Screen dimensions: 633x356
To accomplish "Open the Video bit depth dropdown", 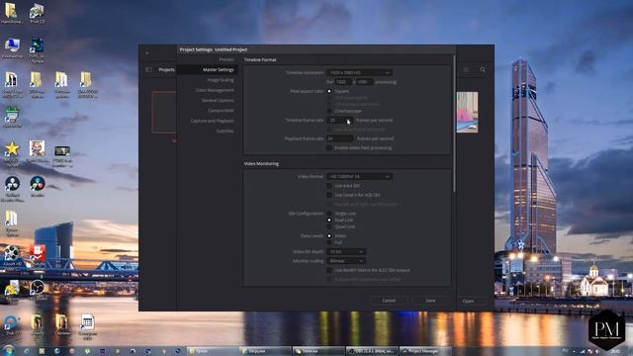I will pyautogui.click(x=346, y=251).
